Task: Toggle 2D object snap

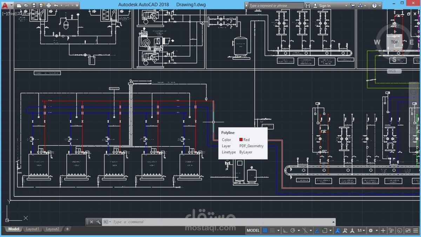Action: click(325, 231)
